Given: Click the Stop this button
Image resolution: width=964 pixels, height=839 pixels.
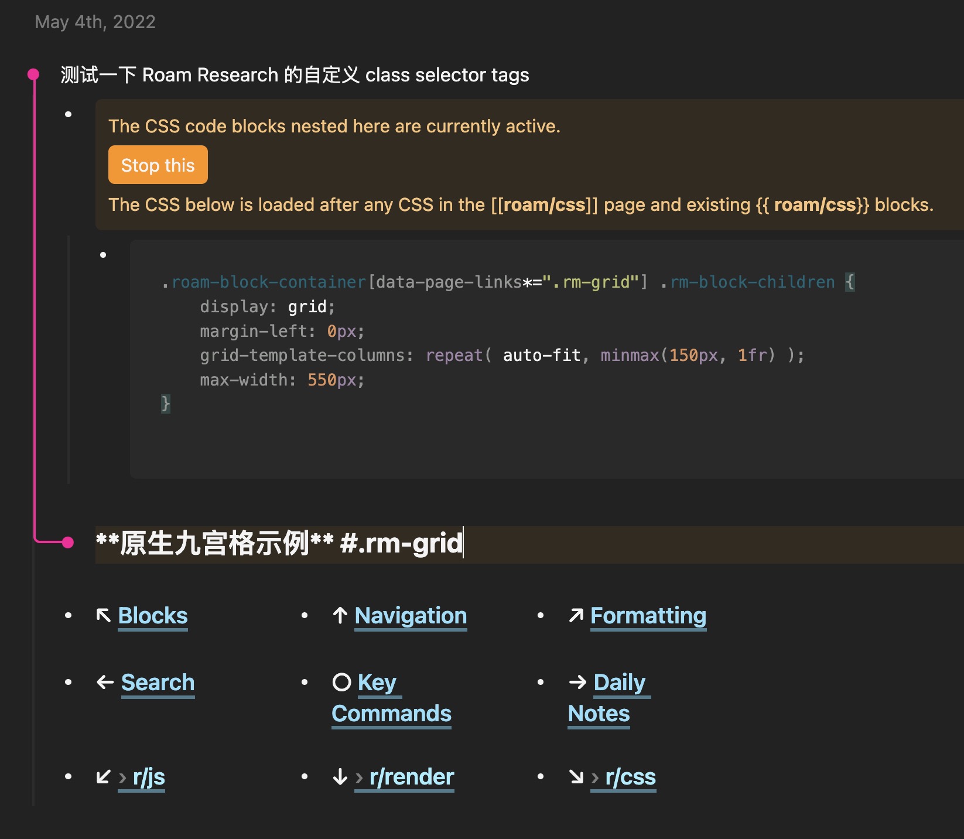Looking at the screenshot, I should pyautogui.click(x=158, y=165).
